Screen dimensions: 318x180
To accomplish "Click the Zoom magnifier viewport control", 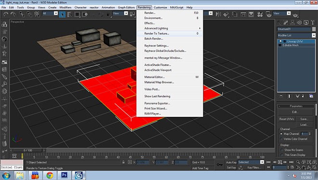I will click(x=298, y=162).
